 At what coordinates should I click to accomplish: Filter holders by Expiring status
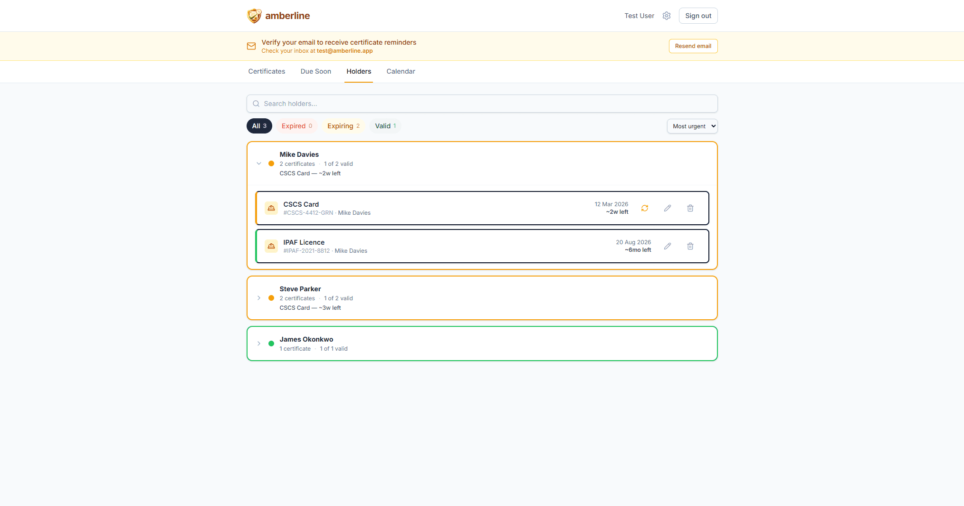pos(343,126)
